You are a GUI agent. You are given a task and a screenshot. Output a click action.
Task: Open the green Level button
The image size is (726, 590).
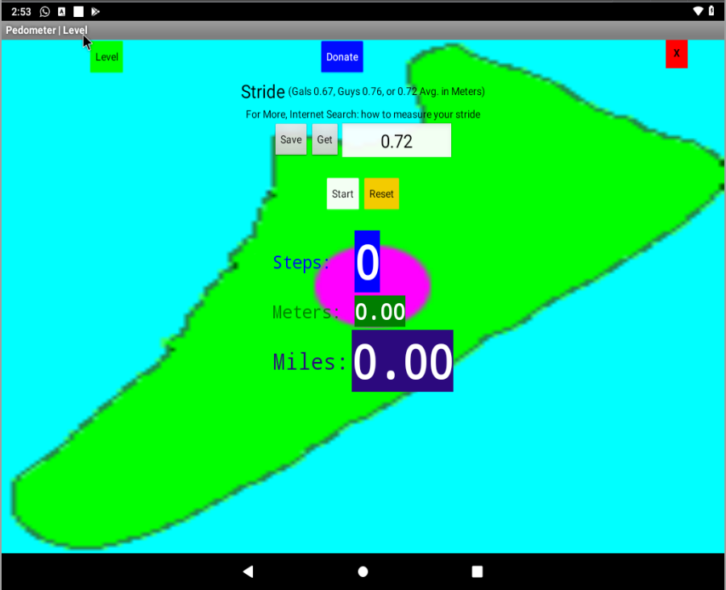(x=106, y=57)
